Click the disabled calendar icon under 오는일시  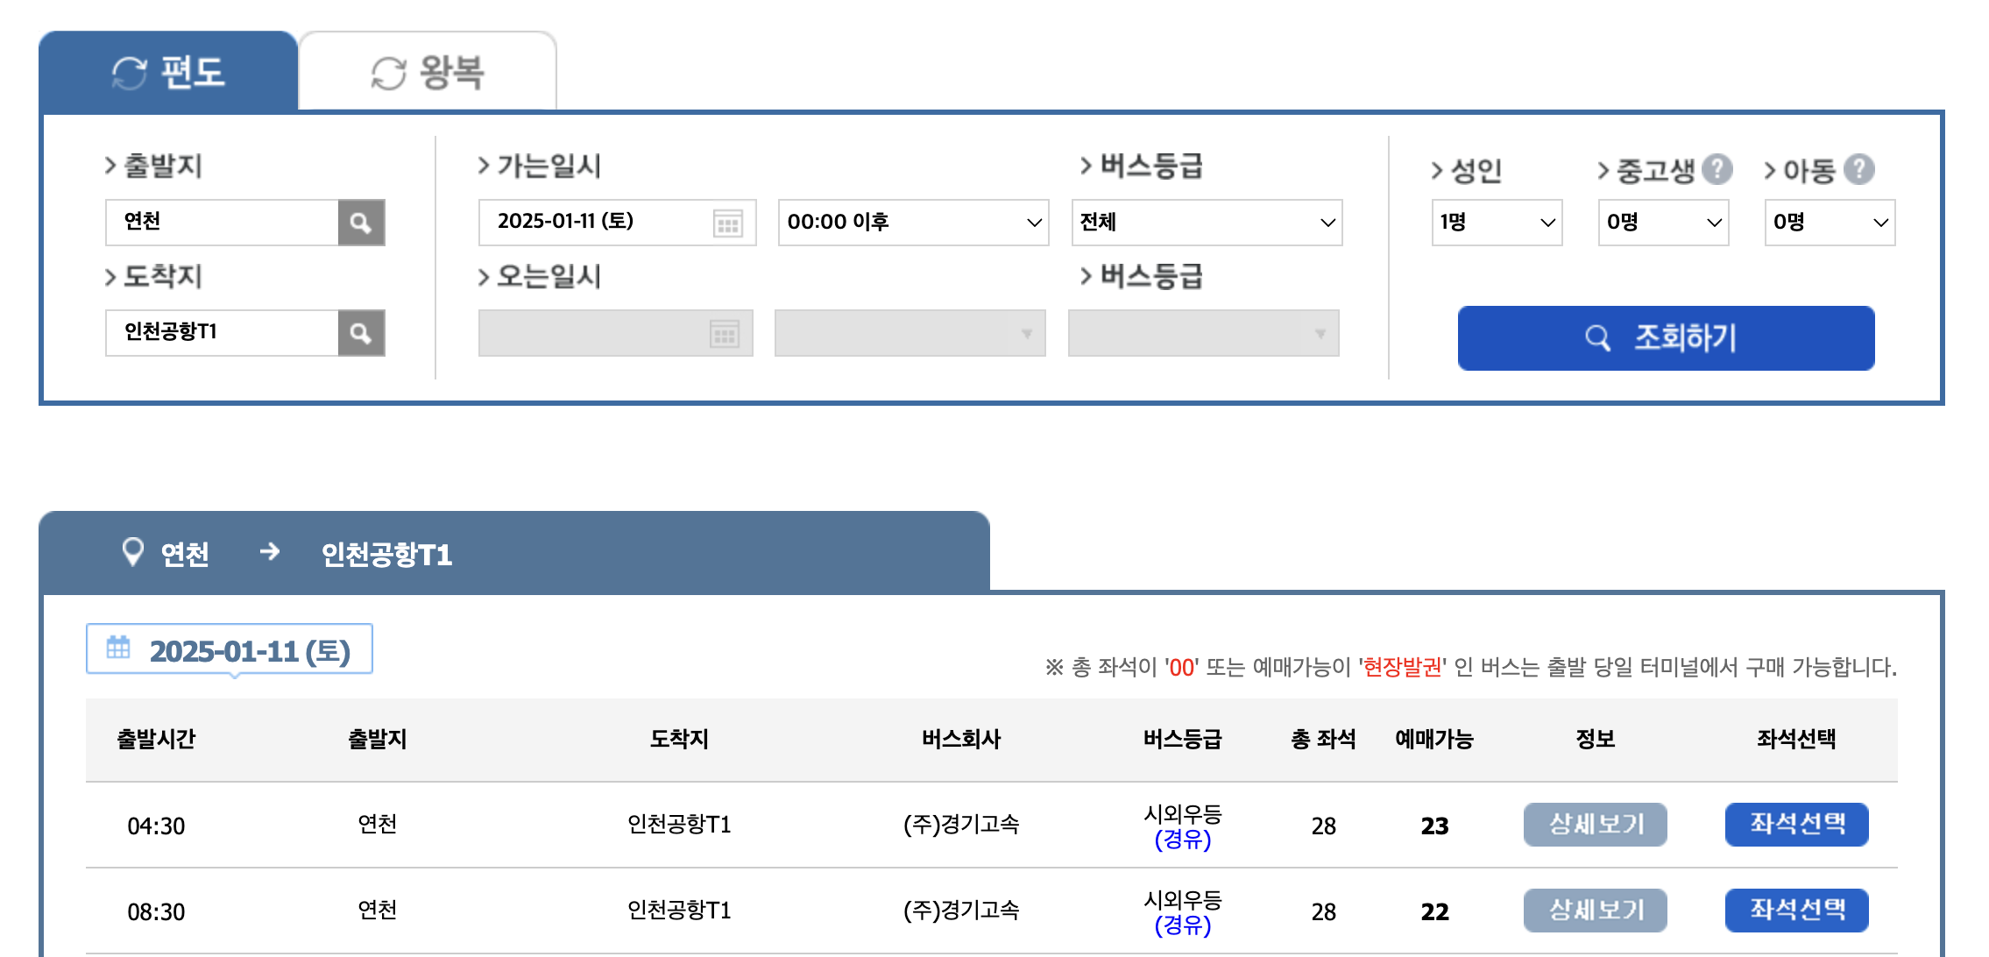pos(725,333)
